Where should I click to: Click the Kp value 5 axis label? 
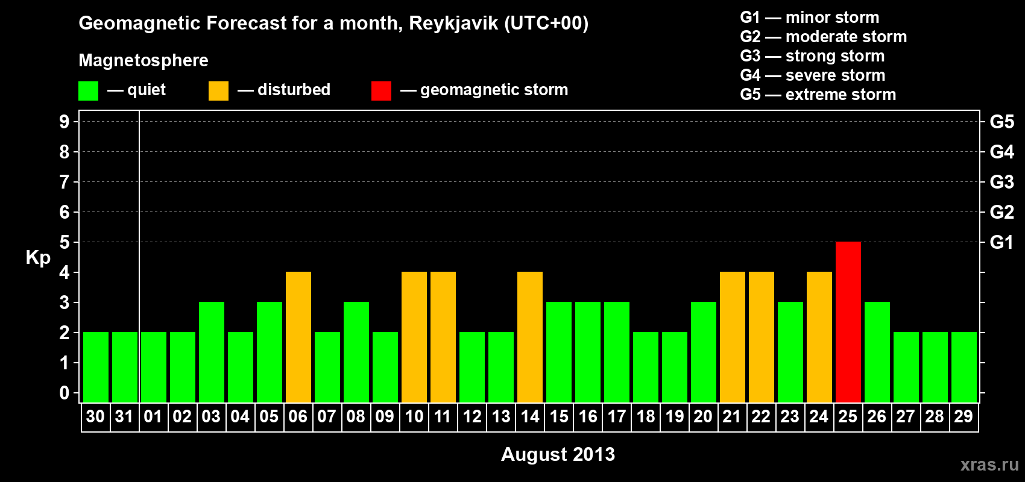[65, 242]
